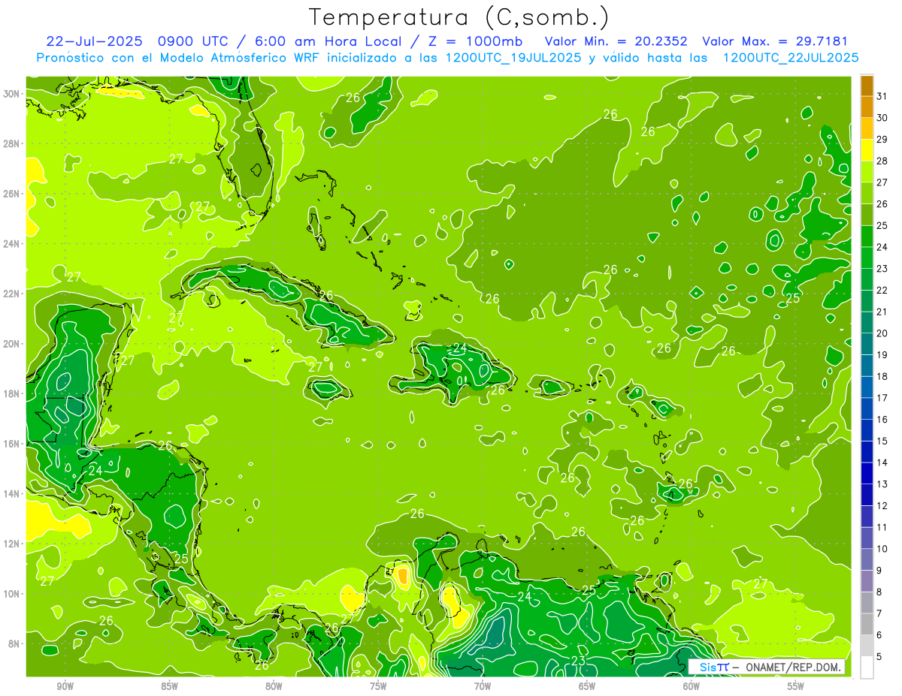This screenshot has width=902, height=696.
Task: Click color scale label '18'
Action: pos(882,376)
